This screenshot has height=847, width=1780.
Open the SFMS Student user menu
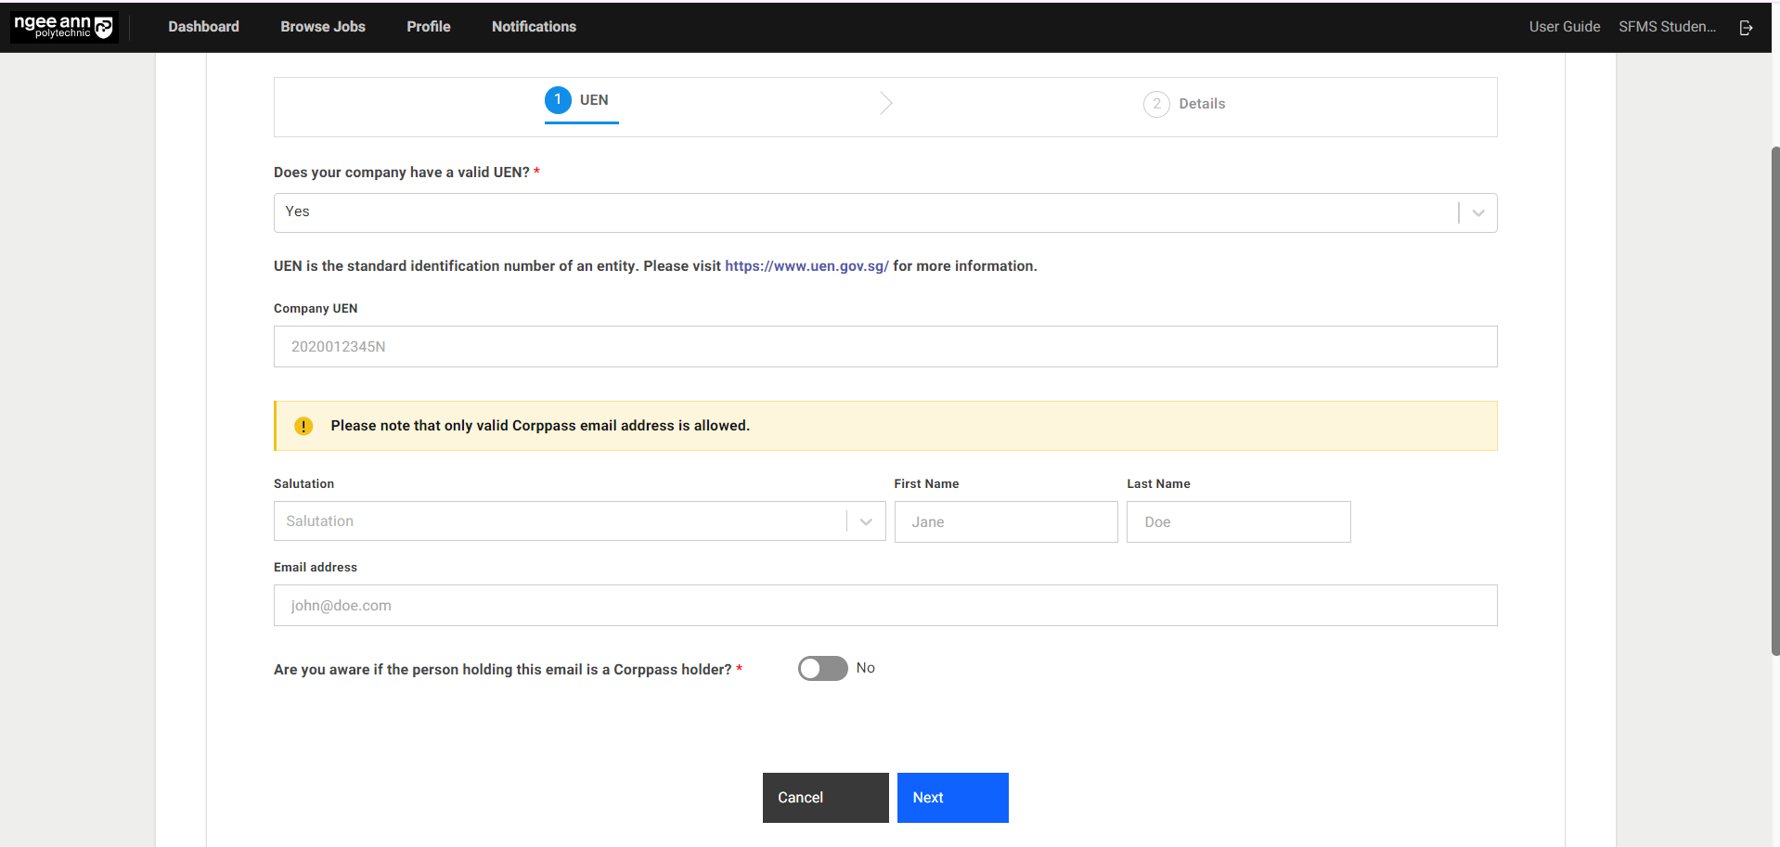[1667, 27]
